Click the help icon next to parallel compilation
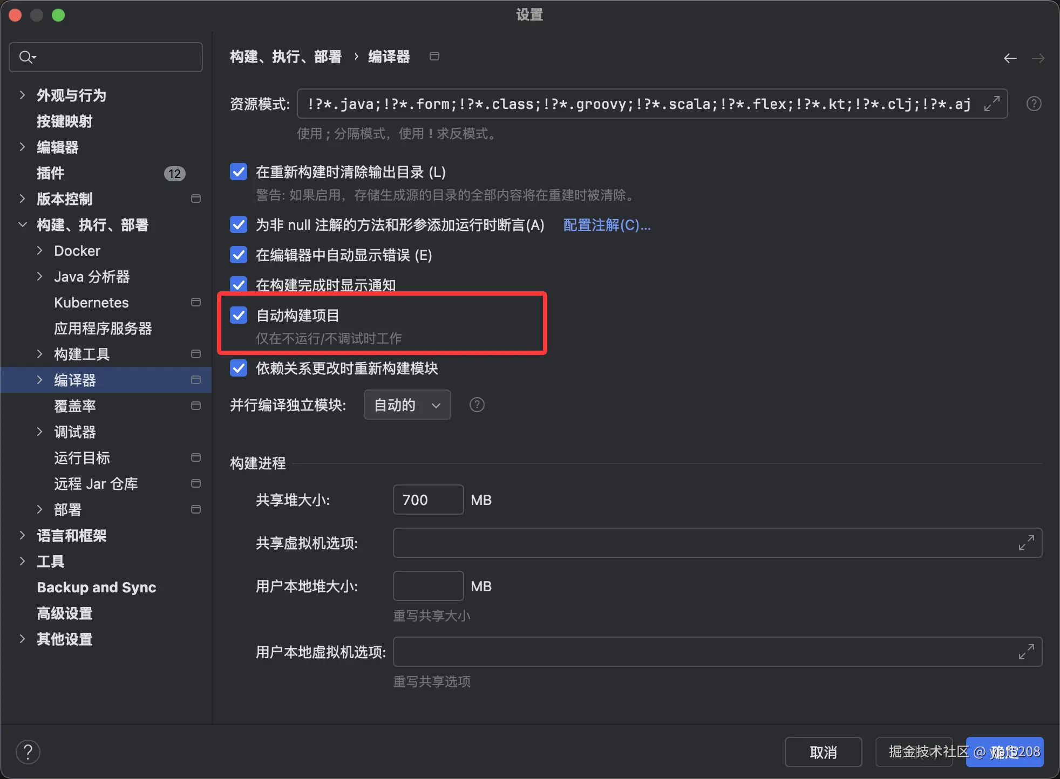The width and height of the screenshot is (1060, 779). 477,405
